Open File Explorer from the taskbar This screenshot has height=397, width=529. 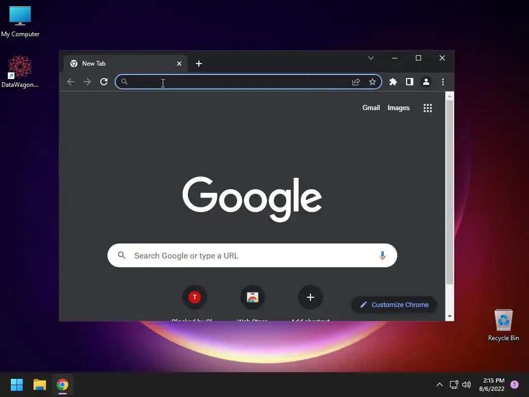coord(39,385)
